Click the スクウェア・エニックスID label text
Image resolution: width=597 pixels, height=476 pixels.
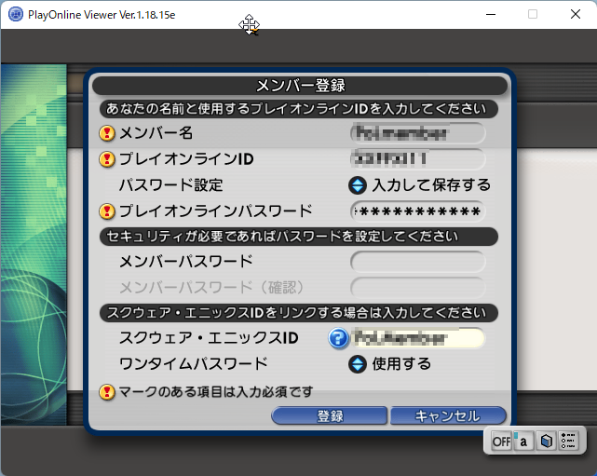pos(209,338)
